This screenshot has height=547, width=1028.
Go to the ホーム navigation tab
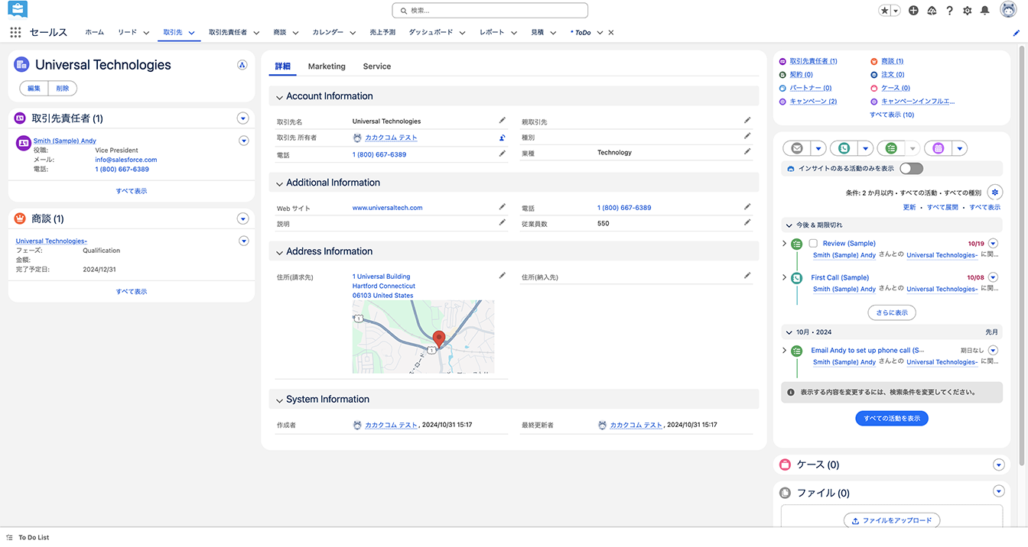[x=95, y=33]
